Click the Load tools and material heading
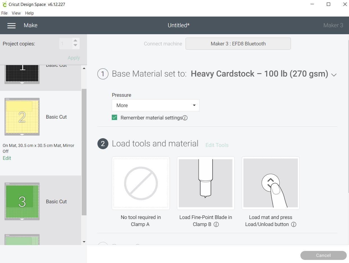Screen dimensions: 349x263 pyautogui.click(x=155, y=144)
